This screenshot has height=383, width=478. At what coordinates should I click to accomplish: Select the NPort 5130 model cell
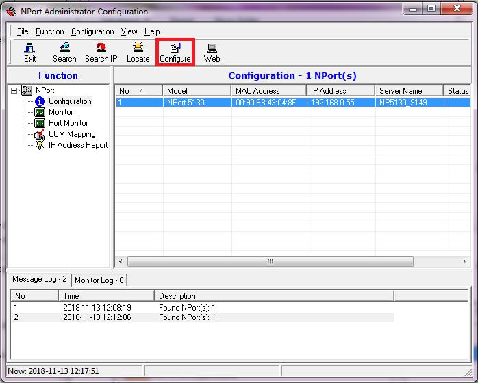[197, 103]
